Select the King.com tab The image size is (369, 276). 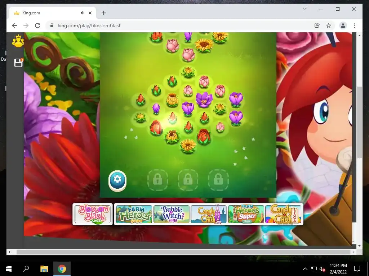click(53, 13)
